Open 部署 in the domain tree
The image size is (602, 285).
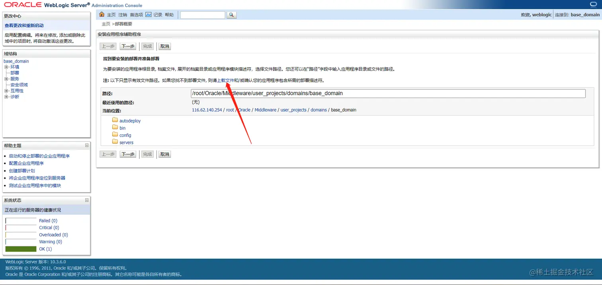(15, 73)
